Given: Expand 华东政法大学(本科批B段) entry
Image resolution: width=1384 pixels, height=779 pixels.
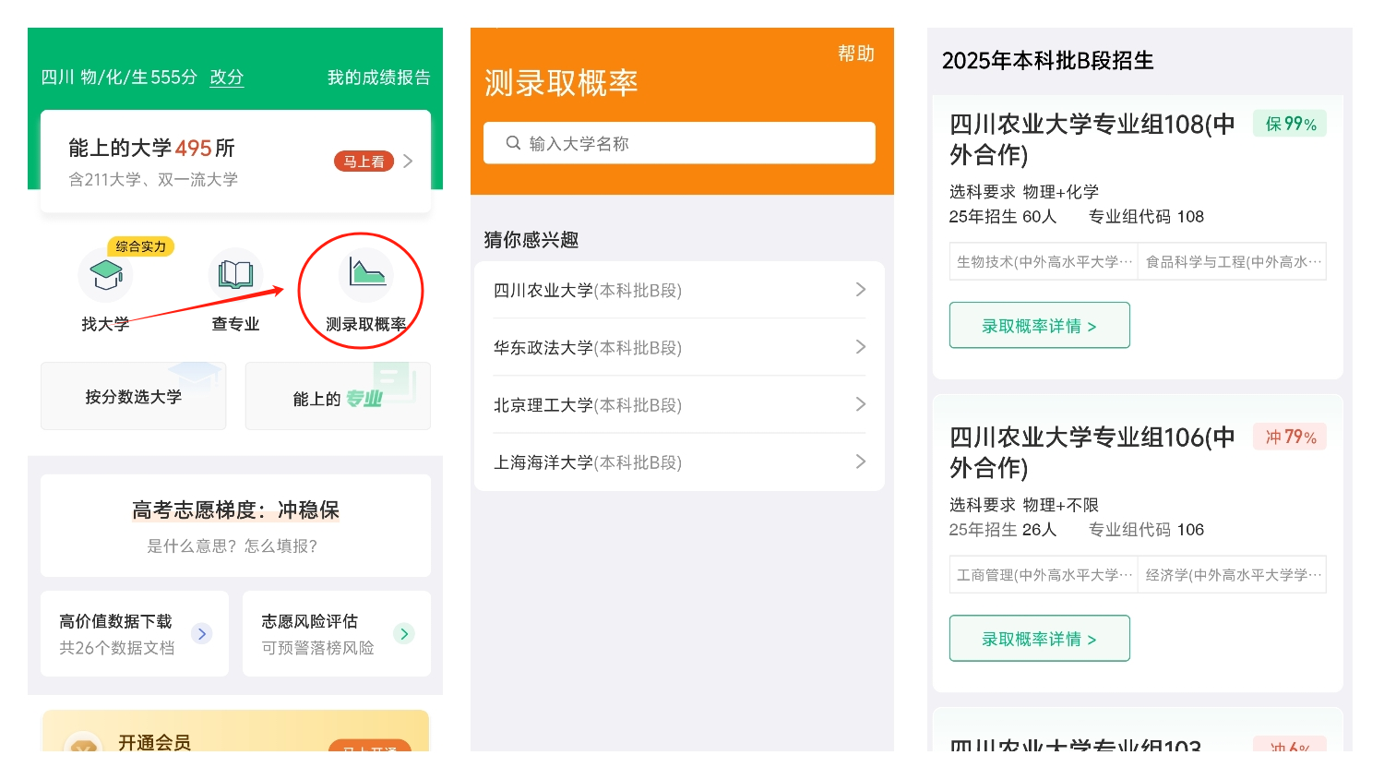Looking at the screenshot, I should click(860, 347).
